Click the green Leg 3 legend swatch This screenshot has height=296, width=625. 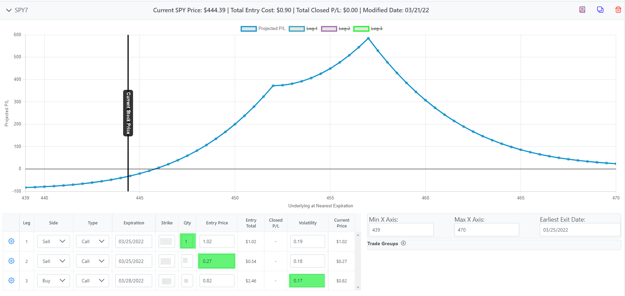click(x=361, y=29)
